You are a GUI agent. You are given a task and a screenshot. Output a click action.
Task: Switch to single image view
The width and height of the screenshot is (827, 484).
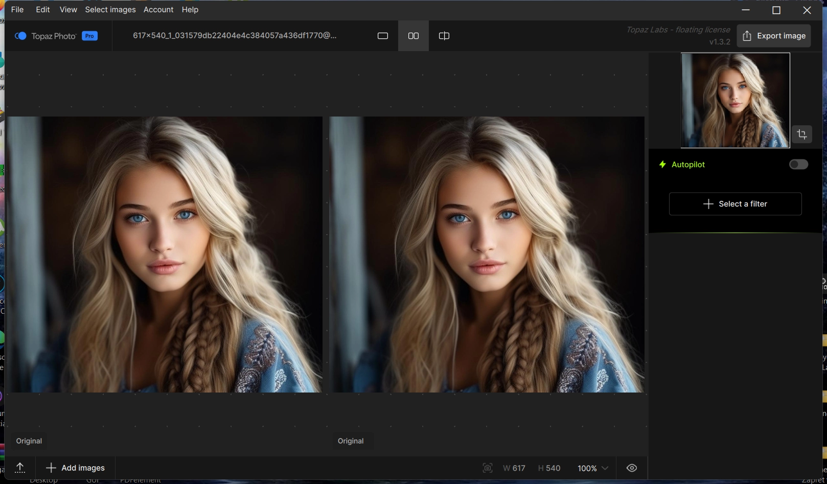tap(382, 36)
